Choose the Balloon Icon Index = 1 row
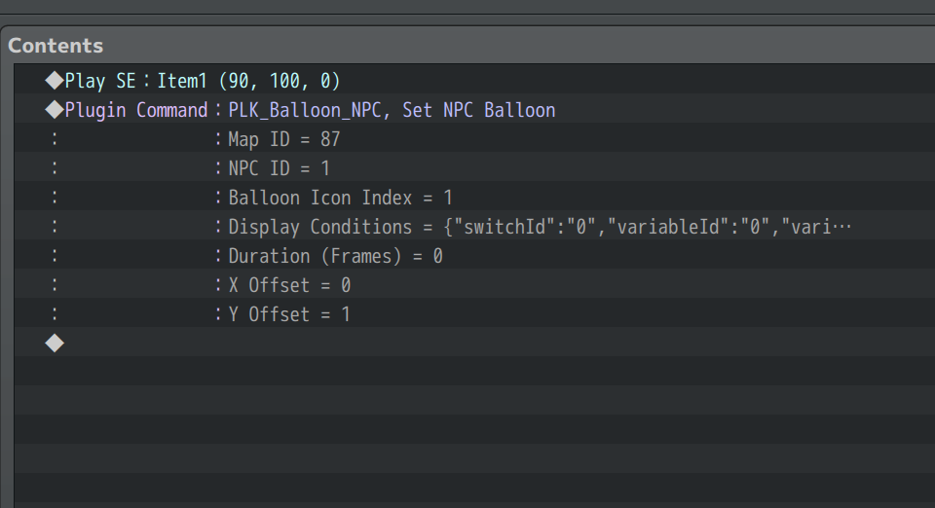Screen dimensions: 935x508 click(x=340, y=198)
